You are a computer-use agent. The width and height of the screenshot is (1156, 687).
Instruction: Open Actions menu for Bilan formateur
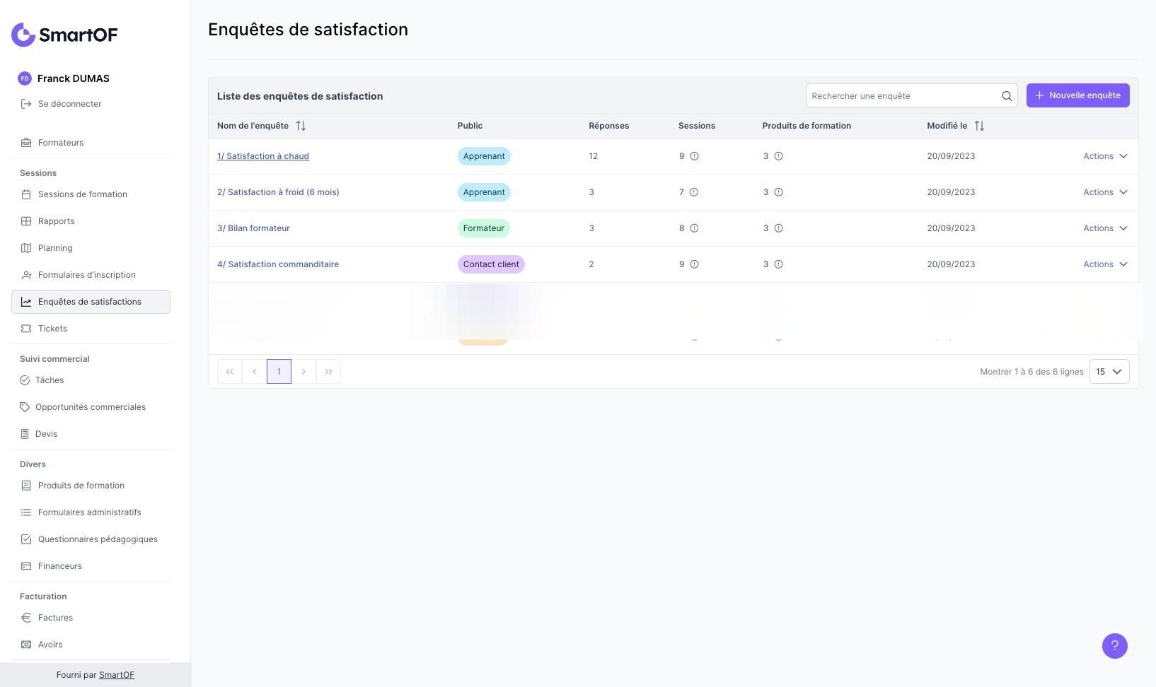coord(1105,228)
